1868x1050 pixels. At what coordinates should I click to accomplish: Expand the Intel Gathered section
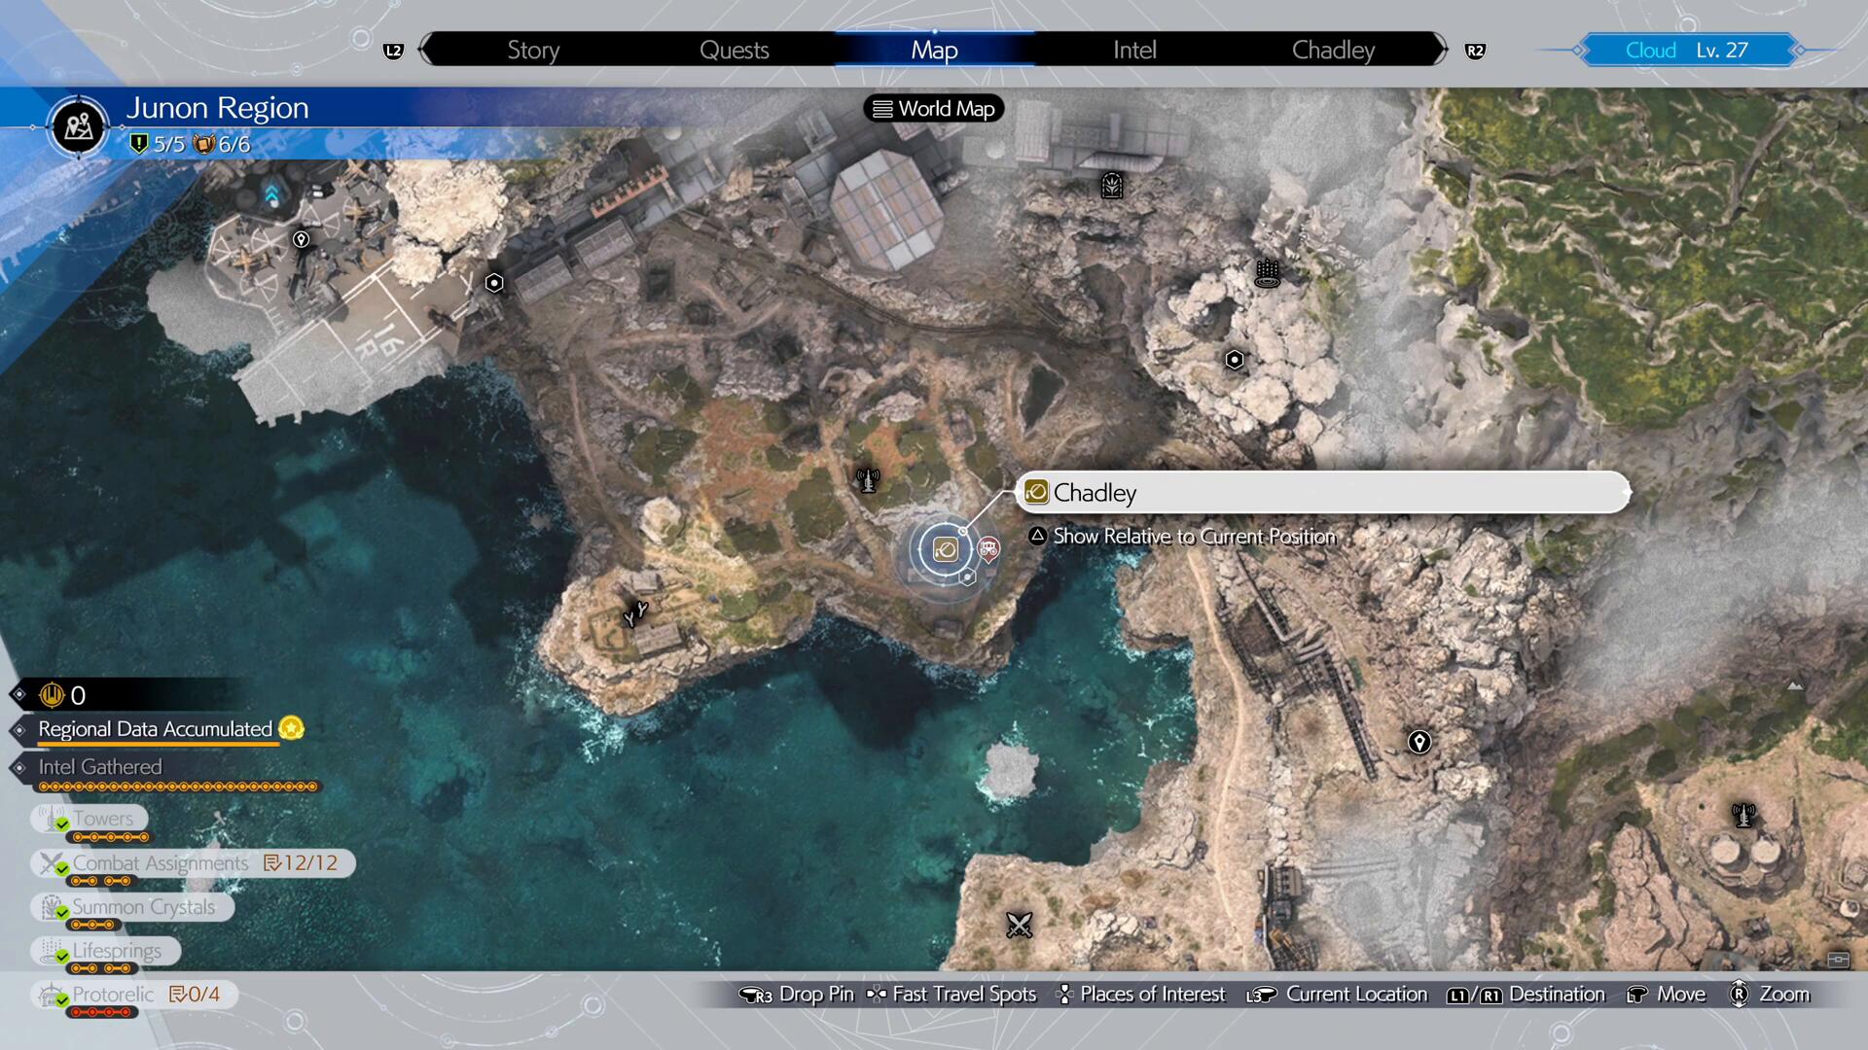click(x=99, y=767)
